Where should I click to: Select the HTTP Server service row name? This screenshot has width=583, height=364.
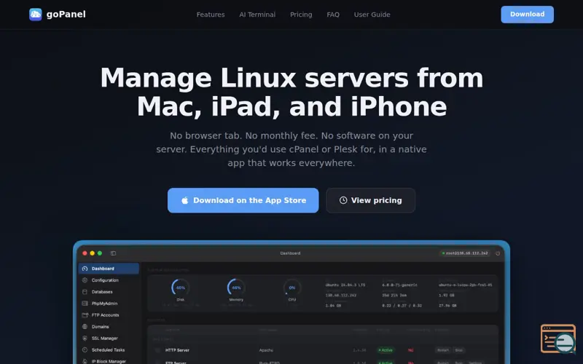[x=177, y=350]
